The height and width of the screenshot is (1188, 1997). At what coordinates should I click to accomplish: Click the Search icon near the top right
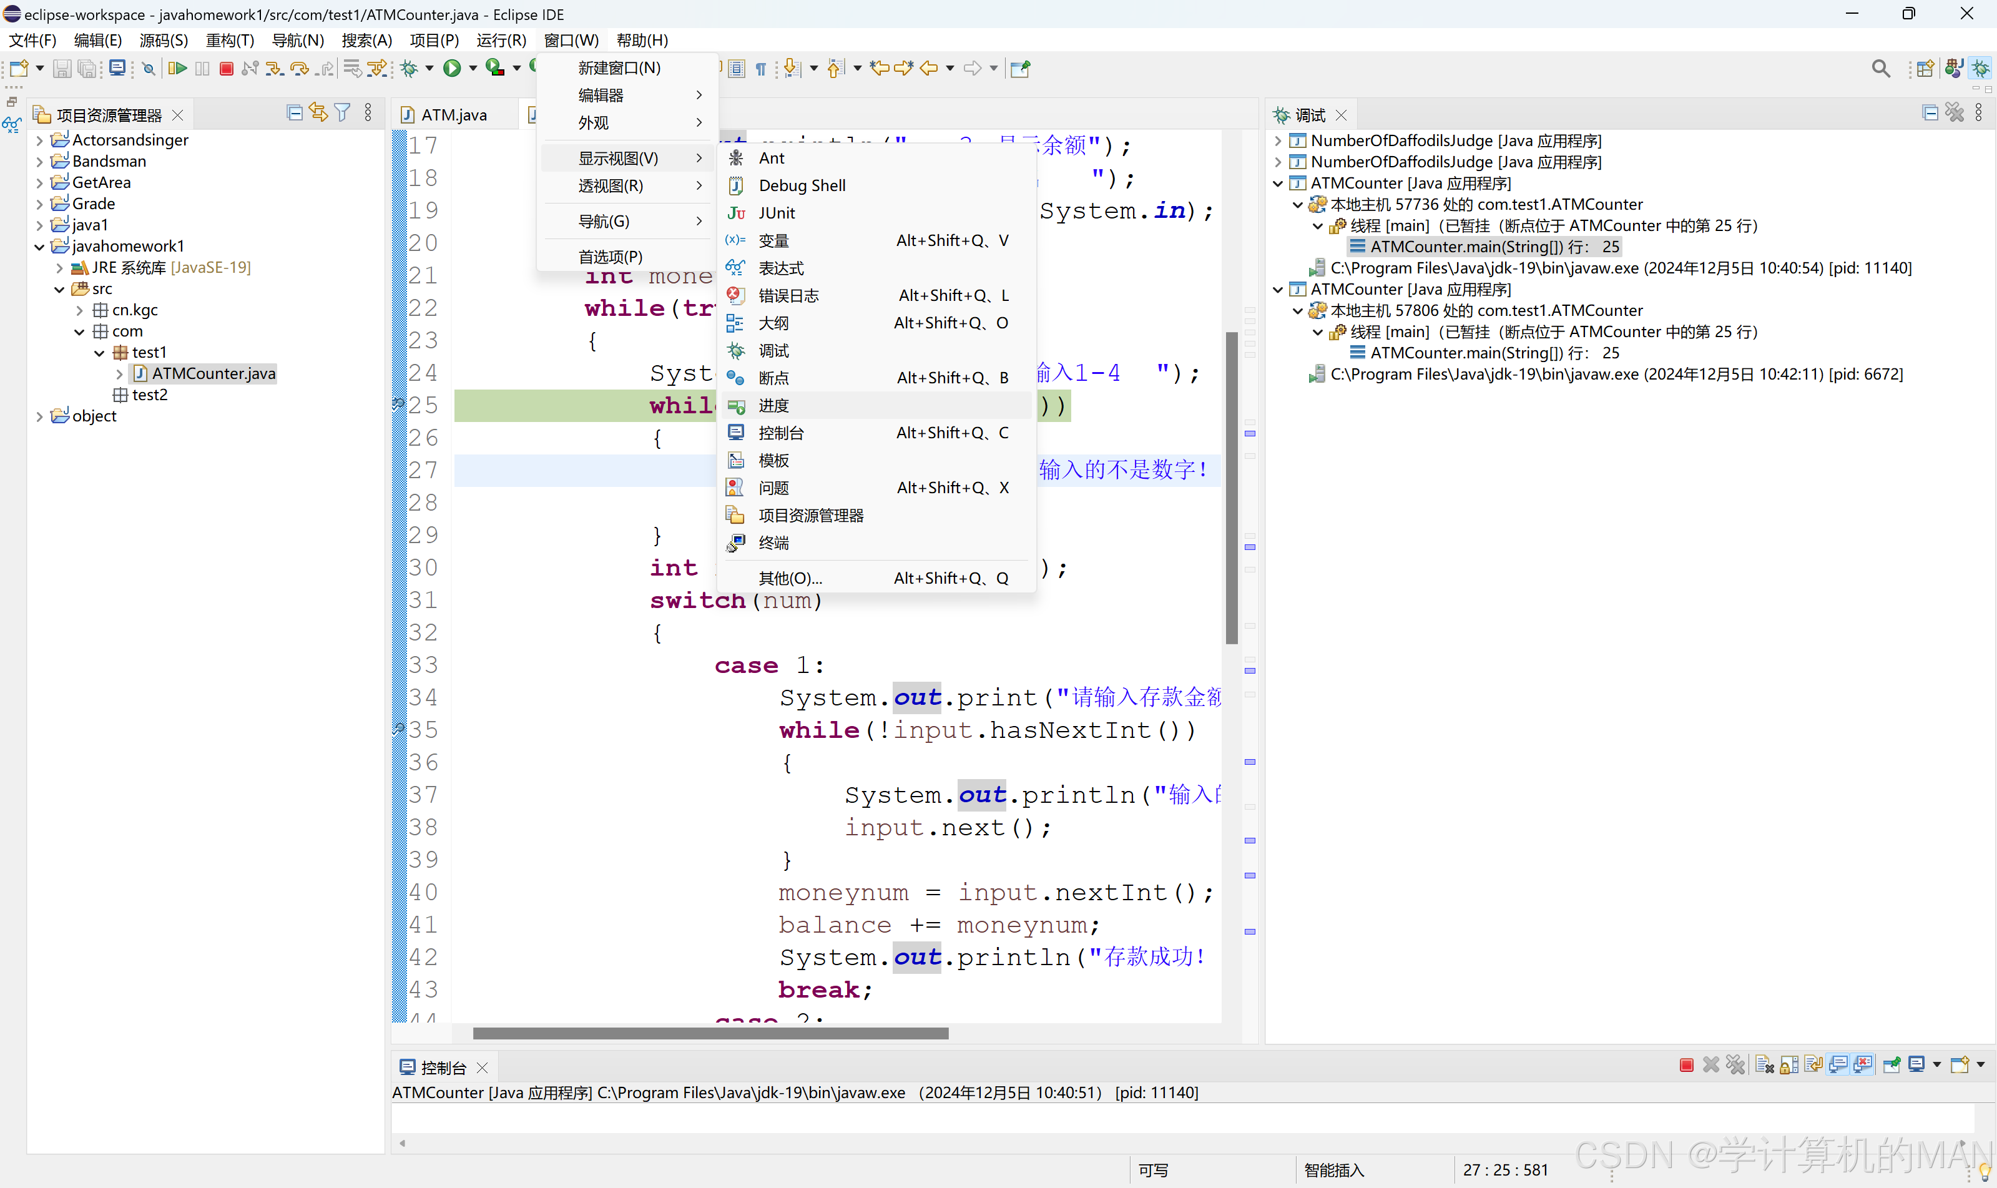point(1882,69)
